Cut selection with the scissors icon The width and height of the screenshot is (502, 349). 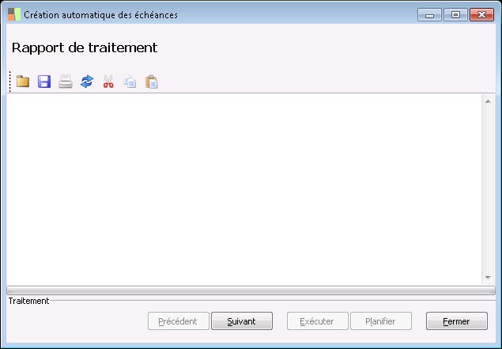(x=108, y=82)
